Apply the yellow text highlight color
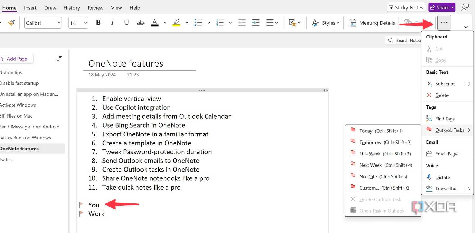This screenshot has width=475, height=233. tap(176, 23)
